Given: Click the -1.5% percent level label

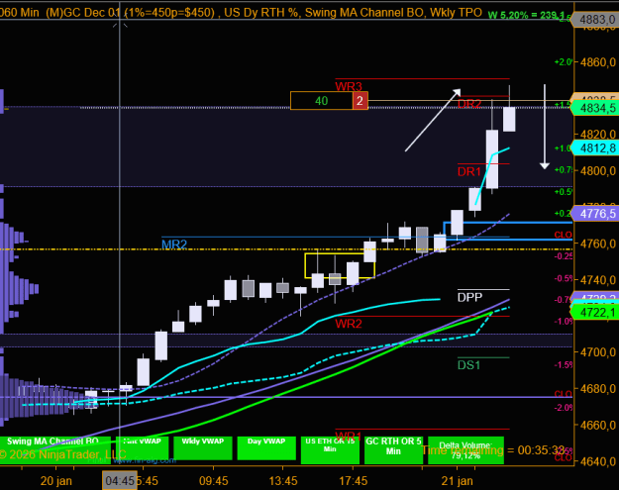Looking at the screenshot, I should tap(564, 365).
